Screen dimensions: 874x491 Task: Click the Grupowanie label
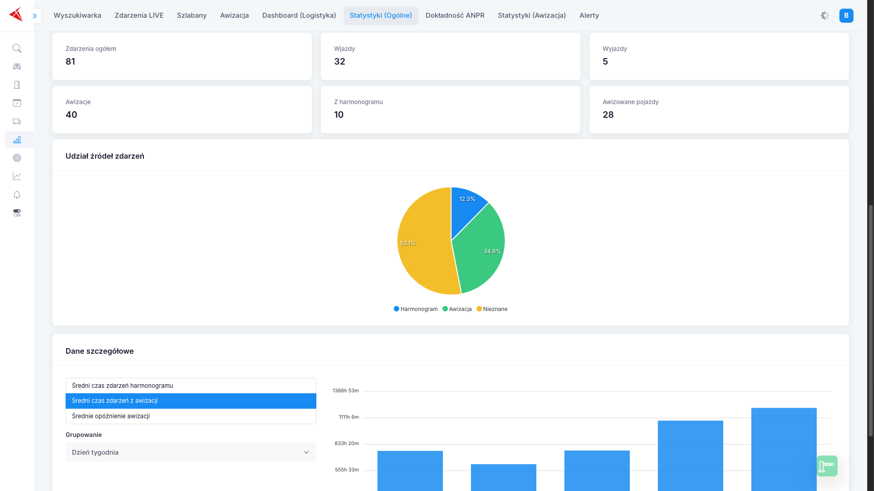[84, 435]
